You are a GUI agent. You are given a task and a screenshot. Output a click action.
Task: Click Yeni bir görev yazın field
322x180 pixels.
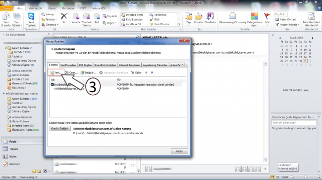pyautogui.click(x=294, y=123)
